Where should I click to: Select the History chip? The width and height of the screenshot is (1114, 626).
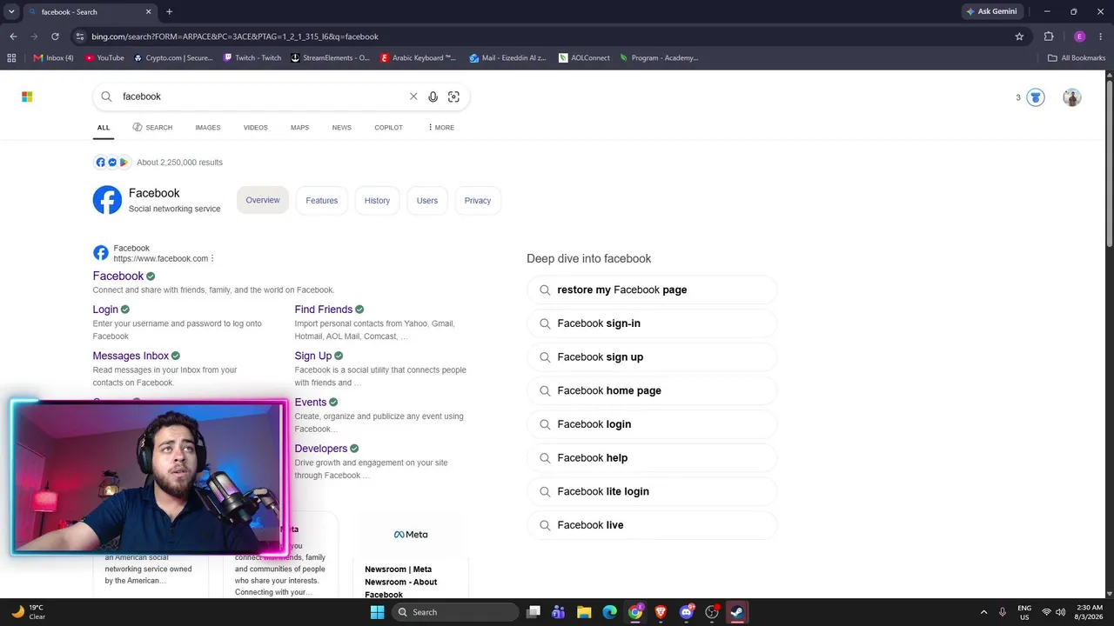[x=377, y=201]
